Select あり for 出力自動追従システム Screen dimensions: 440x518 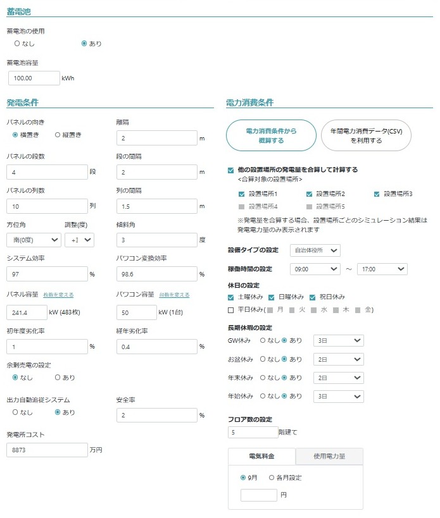click(x=58, y=412)
